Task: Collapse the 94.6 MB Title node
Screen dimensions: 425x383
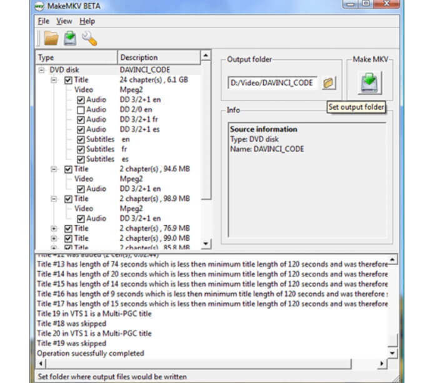Action: 54,169
